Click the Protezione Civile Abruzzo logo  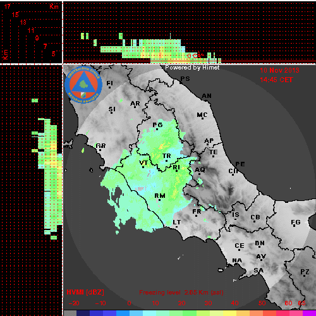point(83,85)
